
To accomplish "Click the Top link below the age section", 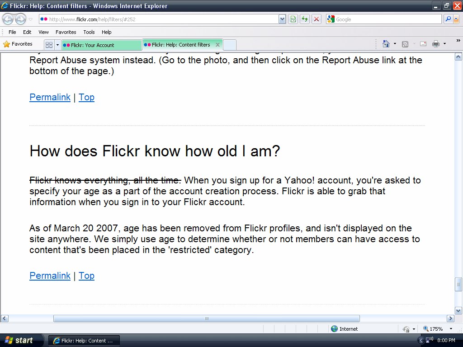I will (86, 276).
